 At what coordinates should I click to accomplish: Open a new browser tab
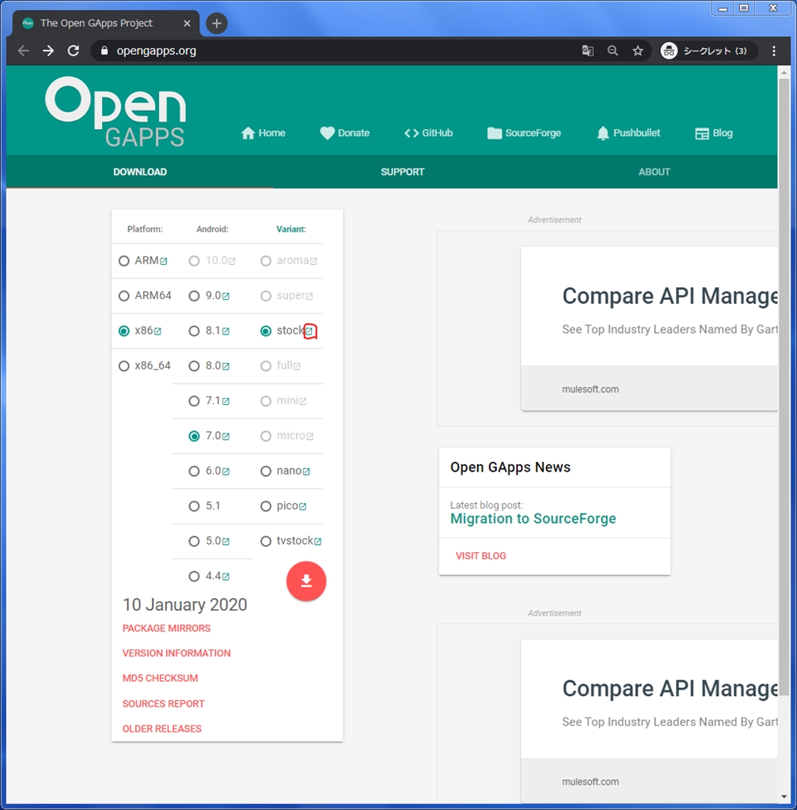[x=217, y=23]
